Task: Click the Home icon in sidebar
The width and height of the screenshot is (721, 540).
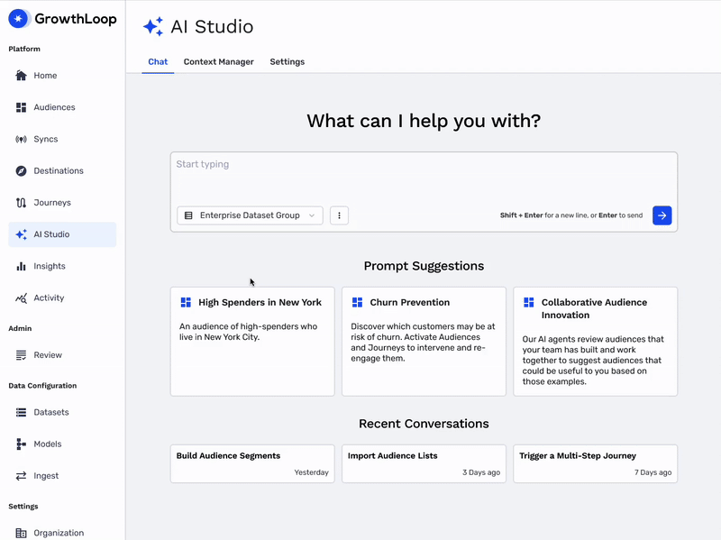Action: [22, 76]
